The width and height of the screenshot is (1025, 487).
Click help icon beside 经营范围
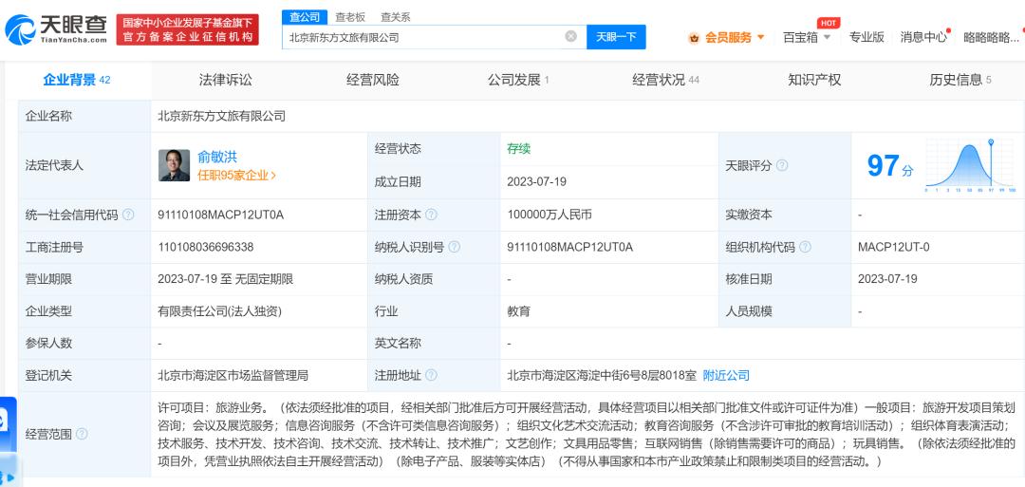[x=81, y=435]
